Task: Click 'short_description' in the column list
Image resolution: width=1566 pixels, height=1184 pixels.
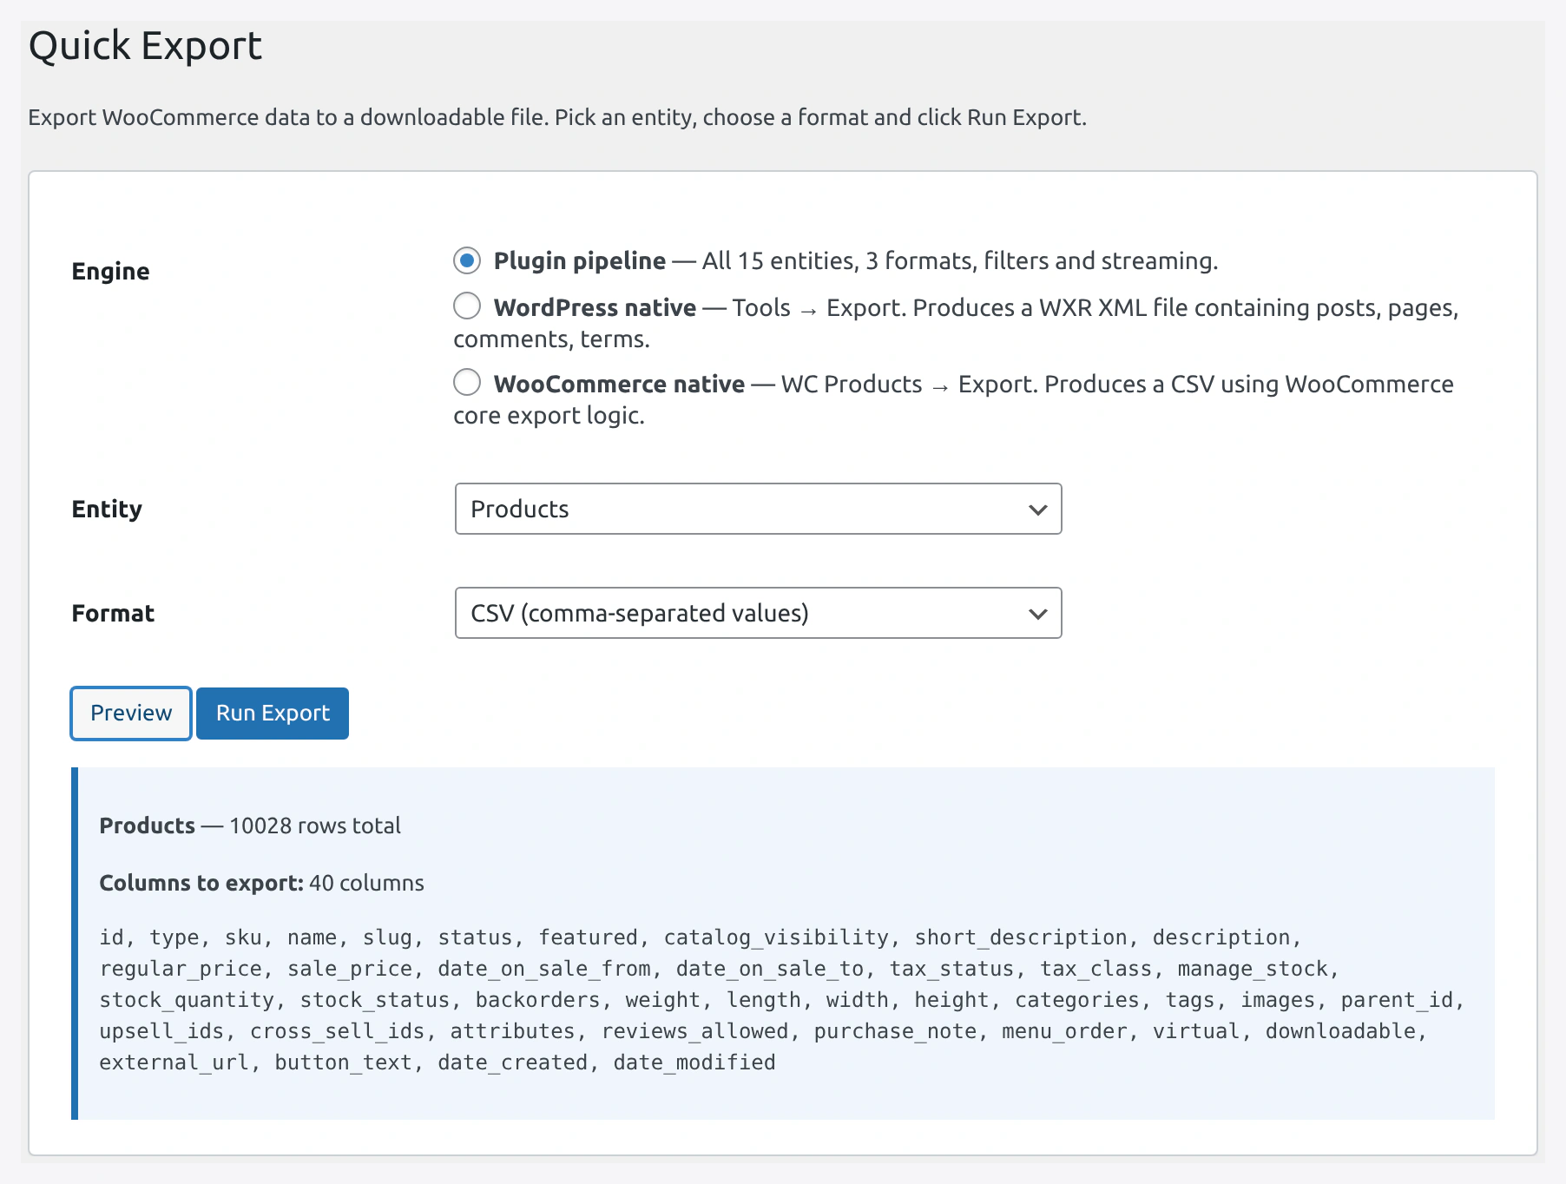Action: point(1021,937)
